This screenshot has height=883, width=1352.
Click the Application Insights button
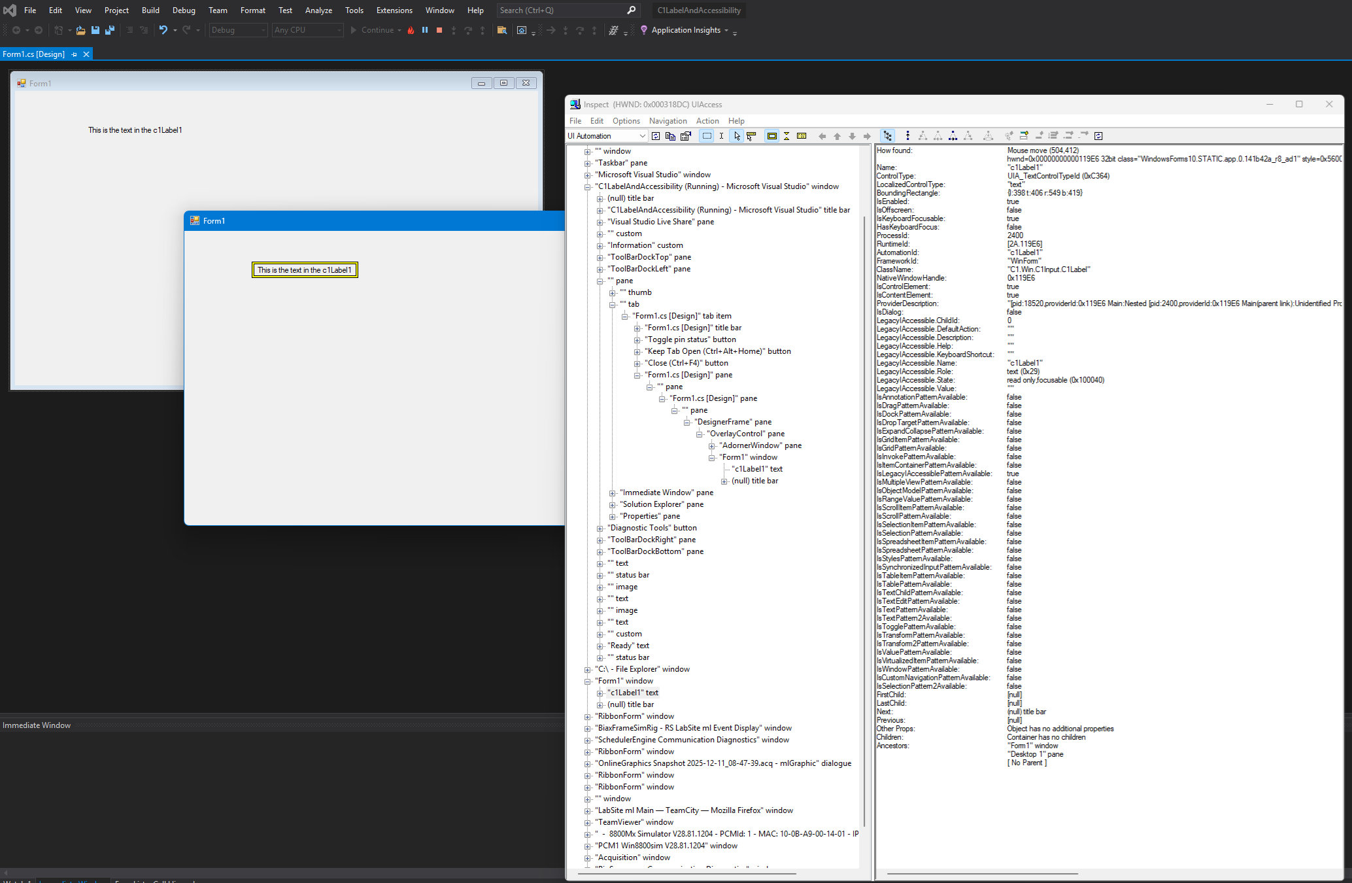click(686, 30)
